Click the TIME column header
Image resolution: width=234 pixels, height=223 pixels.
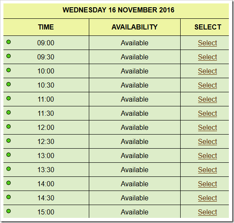(46, 27)
